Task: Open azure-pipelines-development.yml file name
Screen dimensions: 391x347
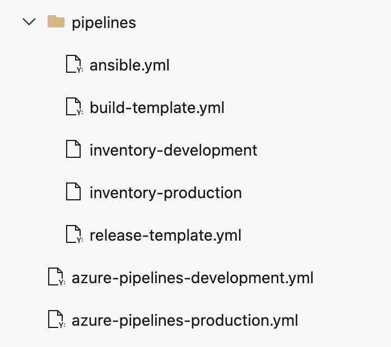Action: point(192,278)
